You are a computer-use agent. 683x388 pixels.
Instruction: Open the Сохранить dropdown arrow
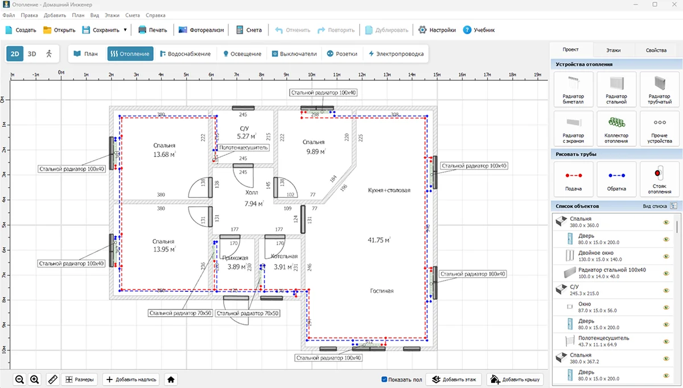tap(125, 30)
